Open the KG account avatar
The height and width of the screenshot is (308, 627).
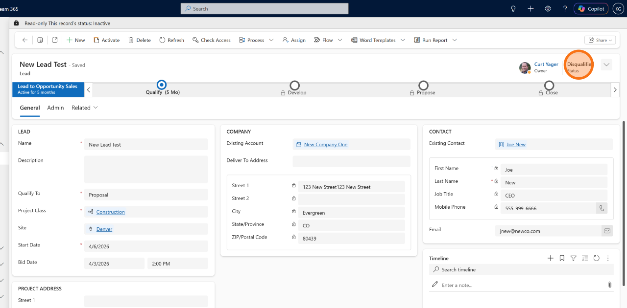point(618,9)
